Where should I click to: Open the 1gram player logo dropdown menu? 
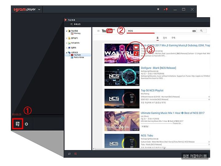(x=39, y=10)
